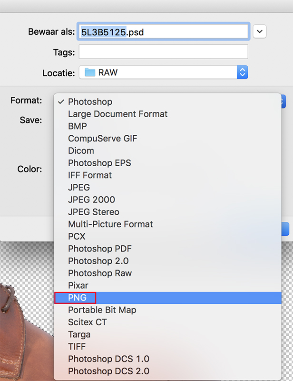Select Multi-Picture Format entry
The height and width of the screenshot is (381, 293).
click(x=167, y=224)
